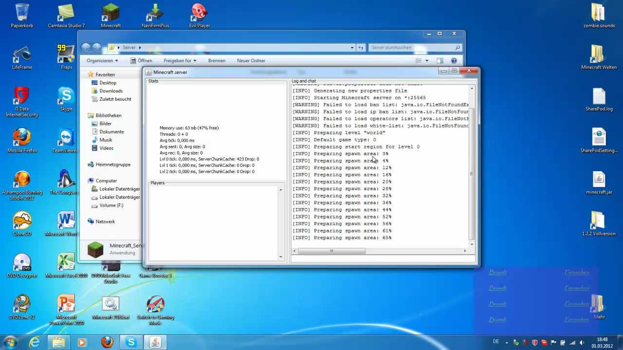Select the DVDzone V2 desktop shortcut

[x=22, y=307]
